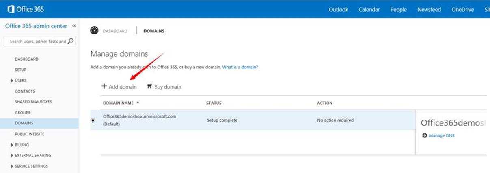Click the Office 365 logo
The width and height of the screenshot is (490, 173).
[26, 9]
